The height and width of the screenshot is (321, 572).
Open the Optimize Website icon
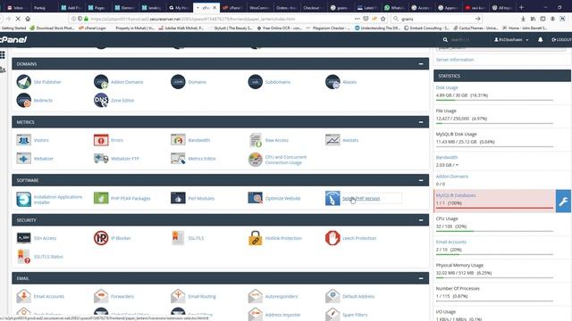tap(256, 198)
